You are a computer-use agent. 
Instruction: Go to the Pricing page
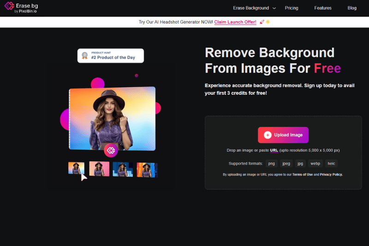click(292, 8)
